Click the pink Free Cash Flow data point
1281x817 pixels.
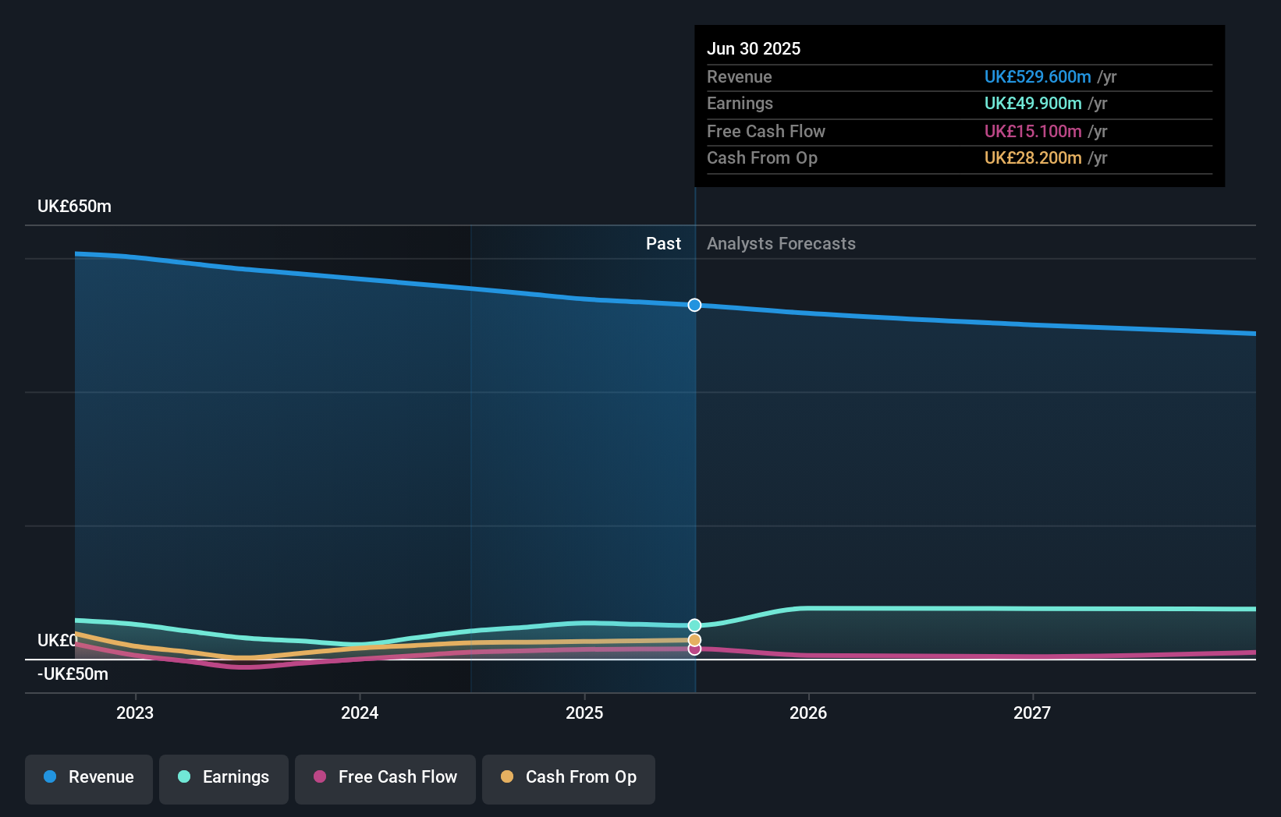tap(694, 649)
